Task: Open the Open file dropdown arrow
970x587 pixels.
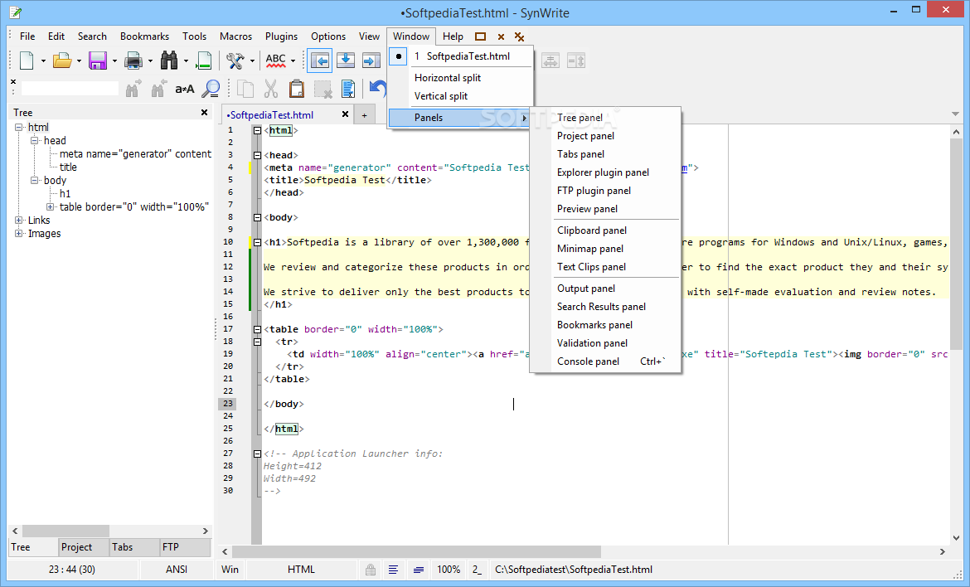Action: (79, 61)
